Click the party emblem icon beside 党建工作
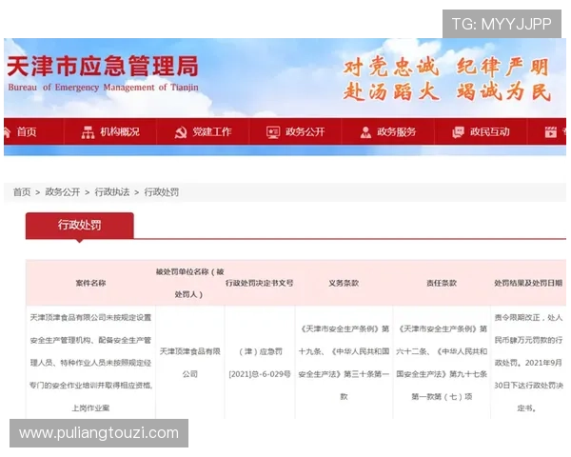Image resolution: width=571 pixels, height=457 pixels. pos(180,132)
